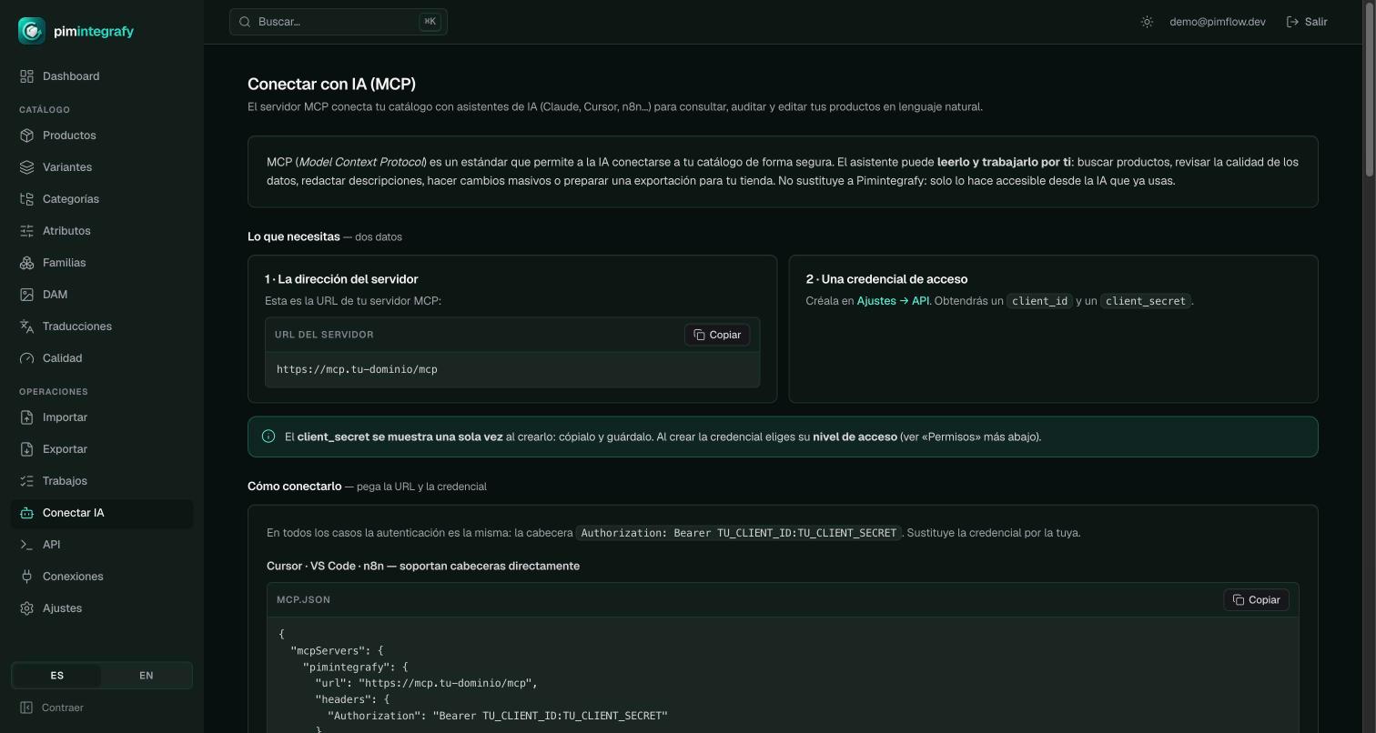Click the Categorías tree icon
Viewport: 1376px width, 733px height.
pos(26,199)
